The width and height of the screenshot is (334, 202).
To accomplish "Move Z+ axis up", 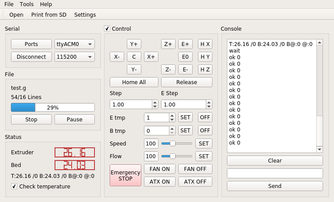I will pos(168,44).
